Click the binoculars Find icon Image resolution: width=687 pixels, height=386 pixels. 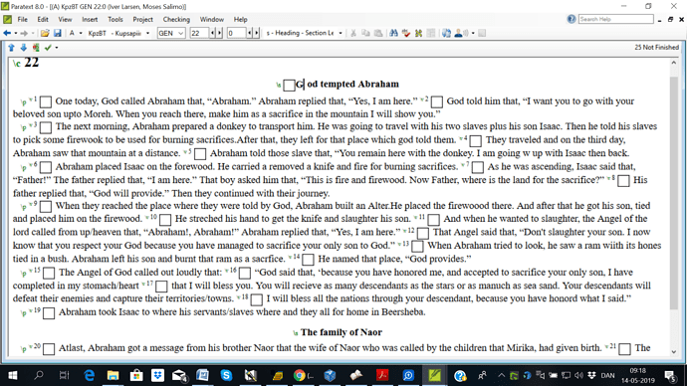coord(393,33)
